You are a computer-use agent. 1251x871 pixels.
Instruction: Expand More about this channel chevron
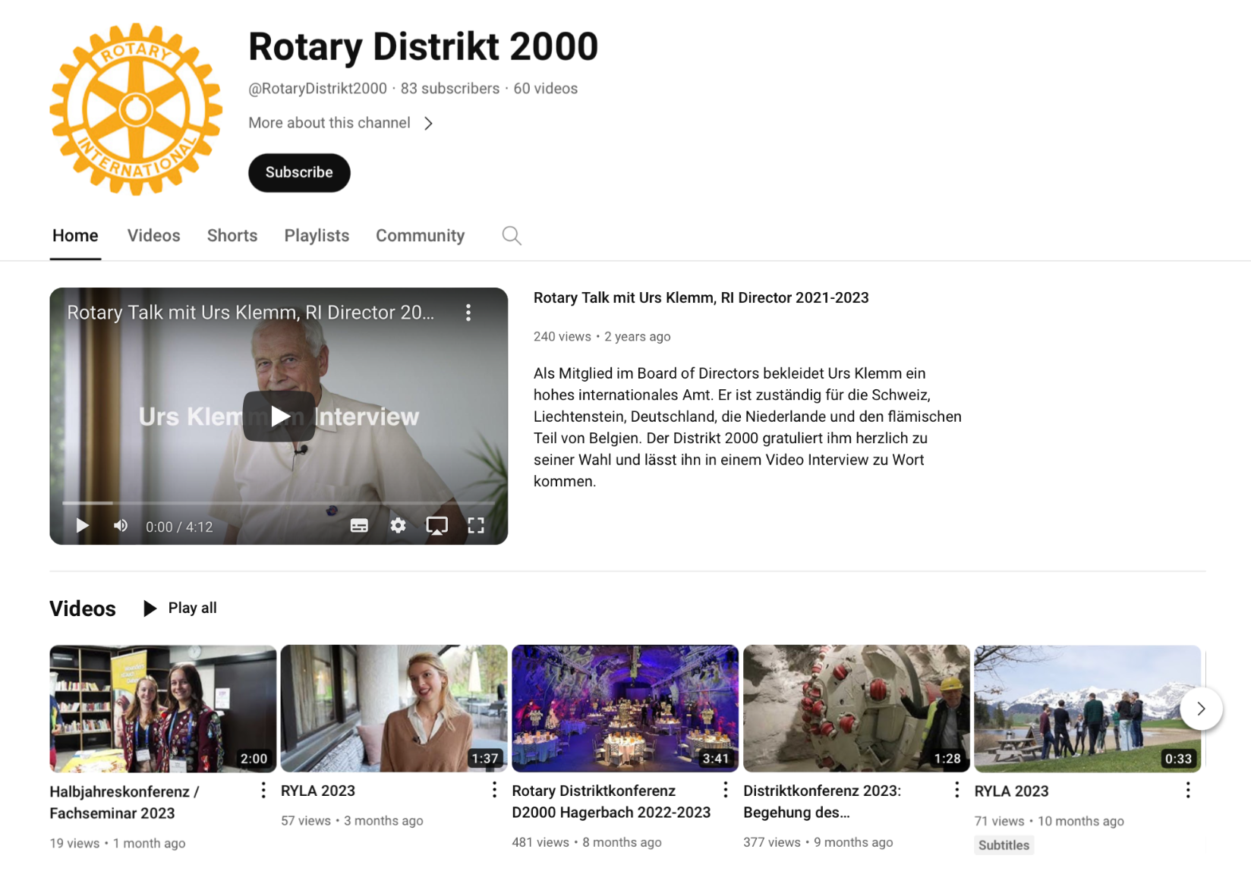coord(429,124)
